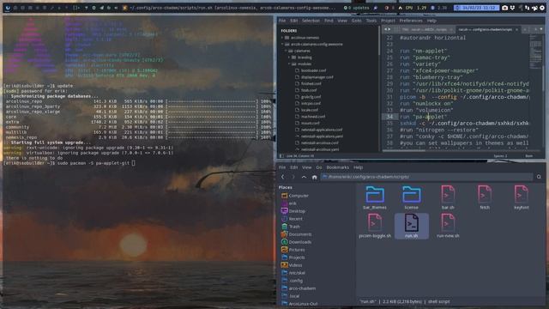
Task: Open Videos in Places sidebar
Action: click(x=292, y=265)
